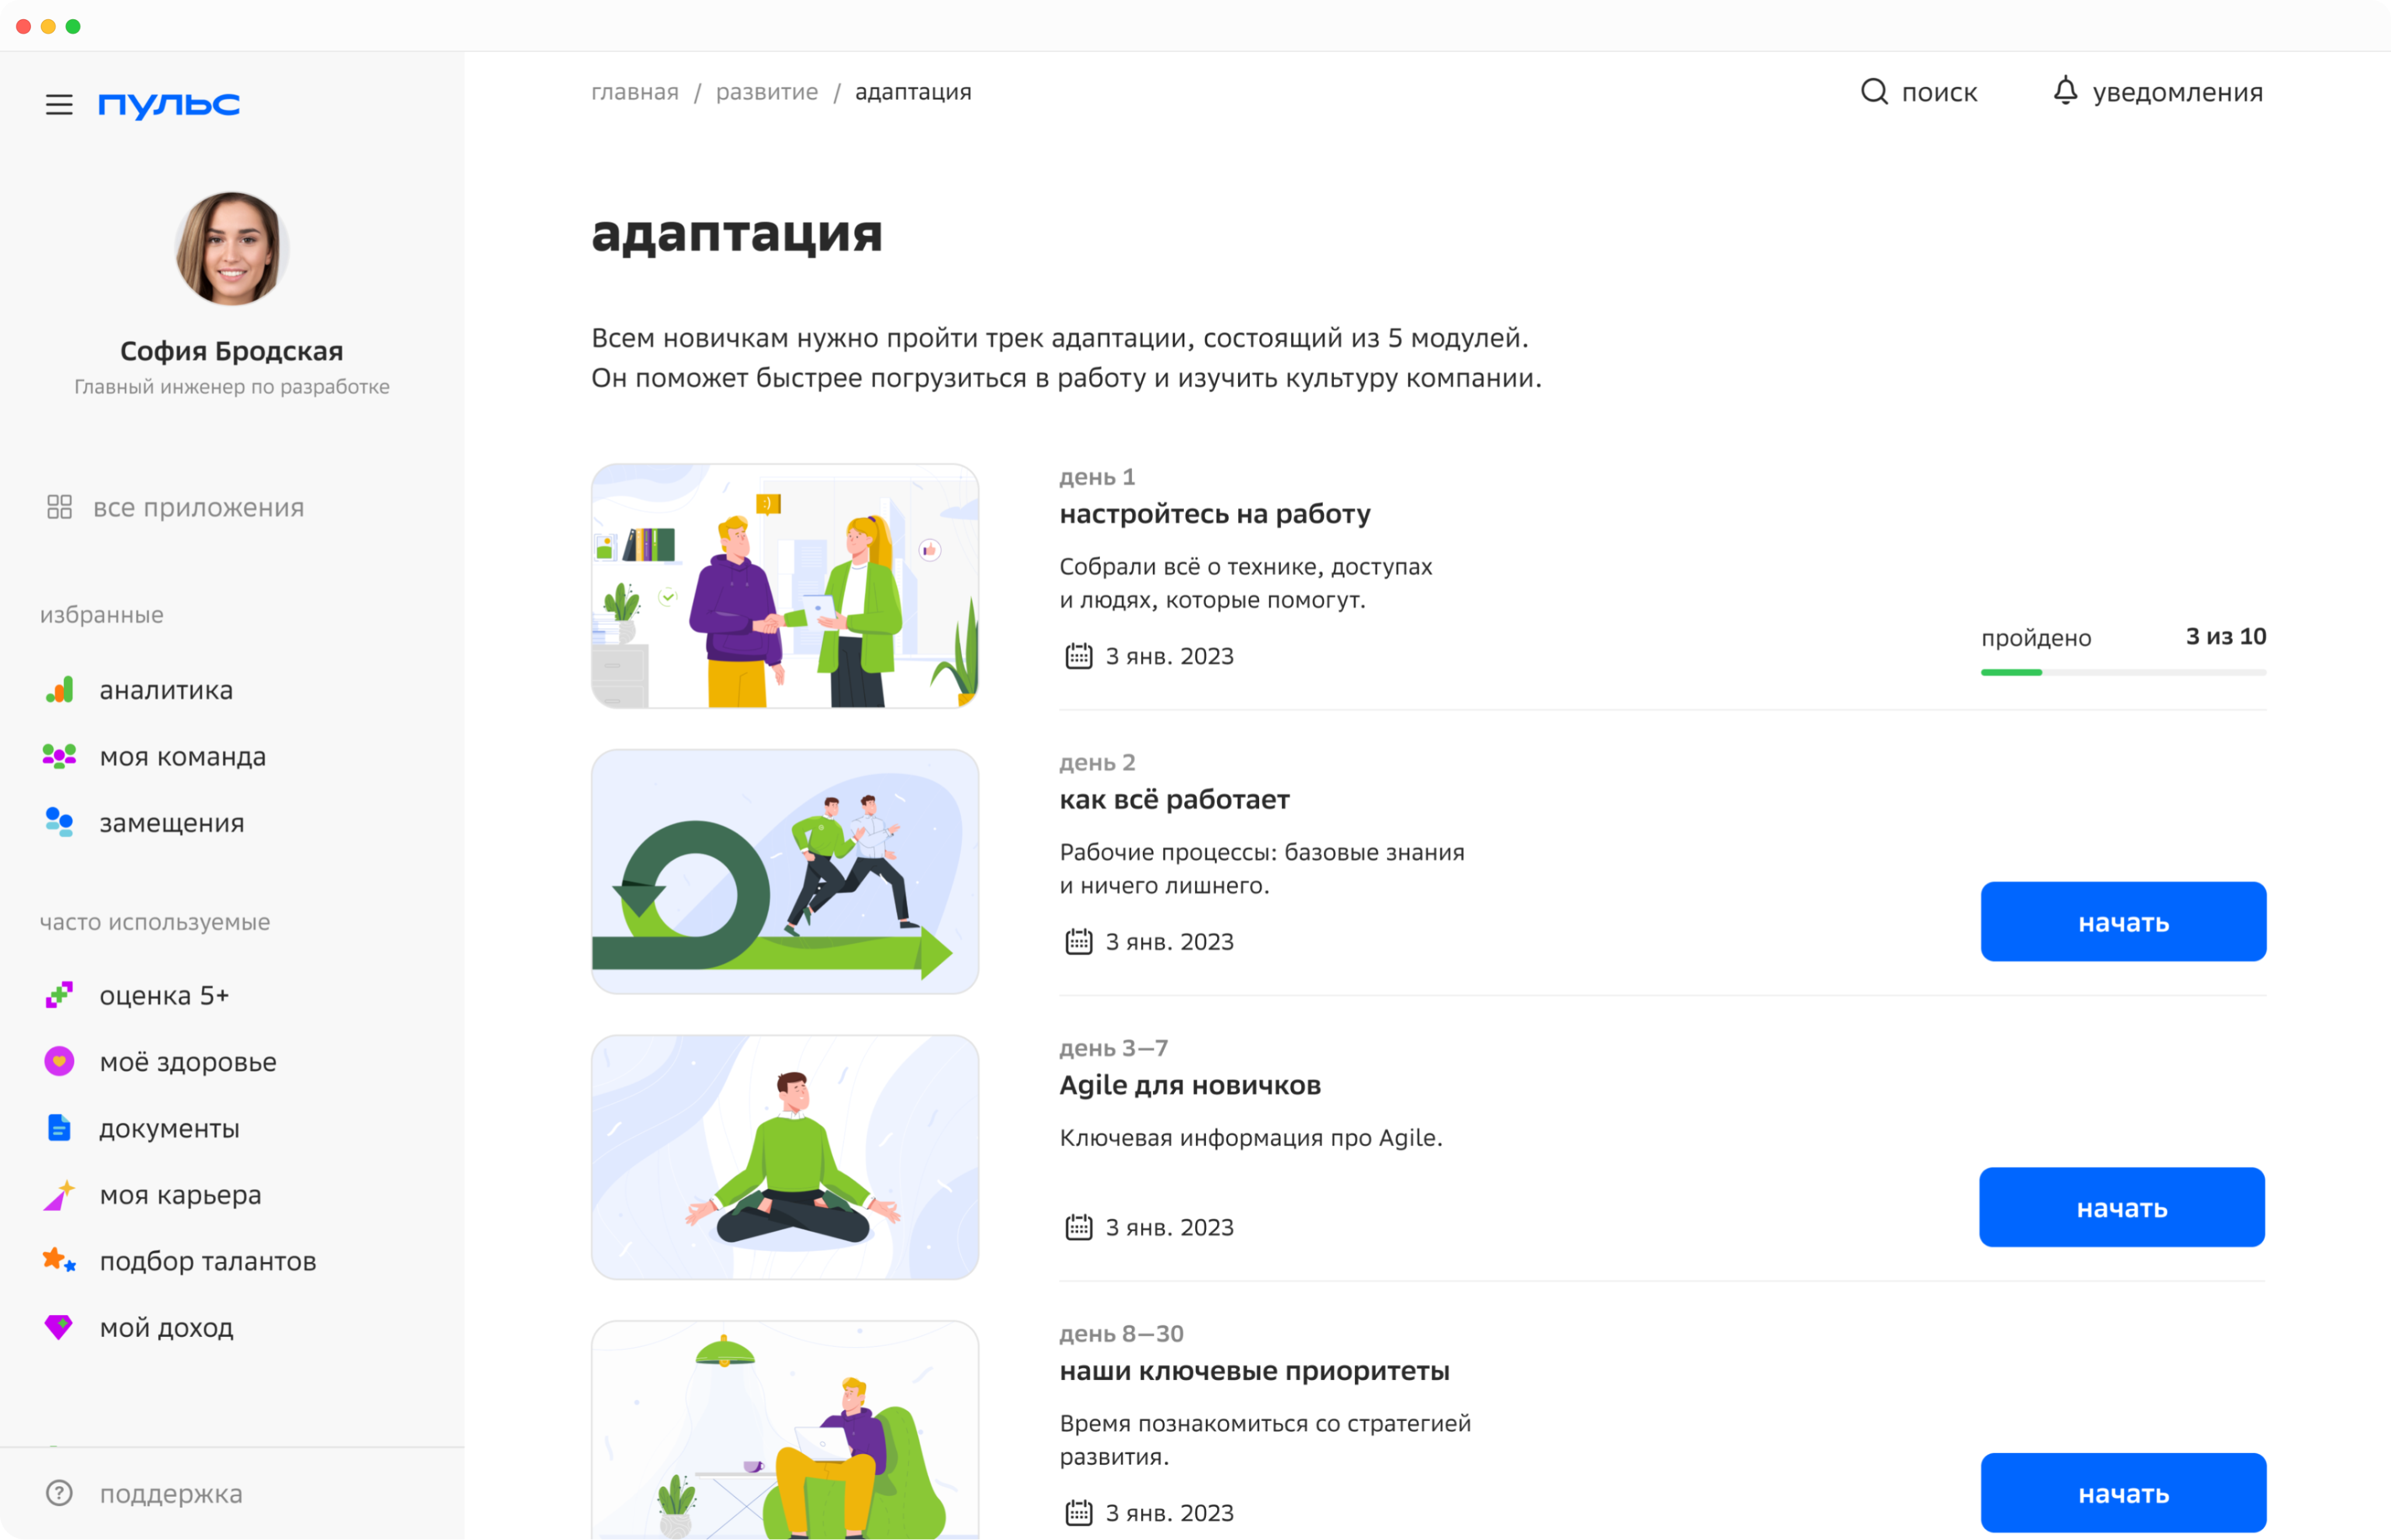Click начать for Agile для новичков
Image resolution: width=2391 pixels, height=1540 pixels.
[2122, 1207]
